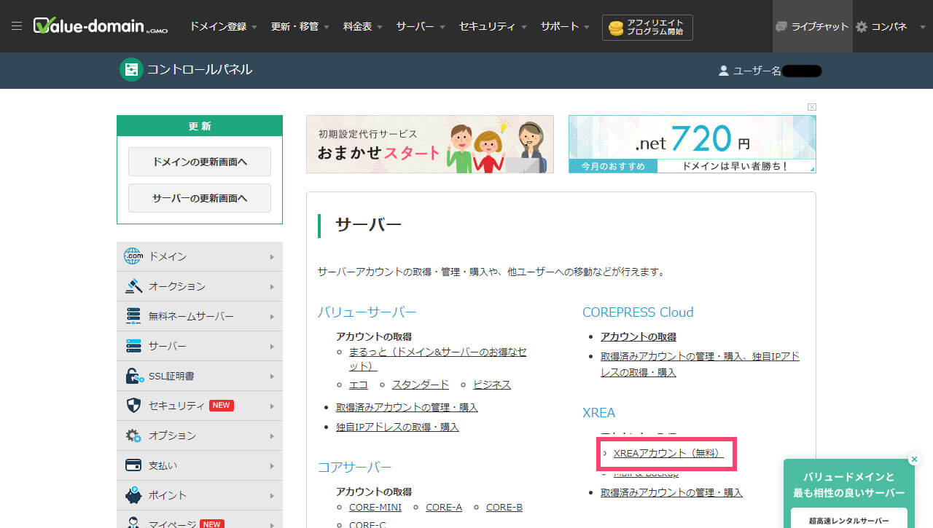Viewport: 933px width, 528px height.
Task: Click the マイページ person icon
Action: (x=133, y=523)
